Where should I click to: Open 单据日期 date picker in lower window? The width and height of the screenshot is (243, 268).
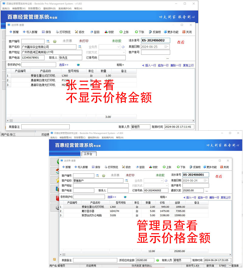point(206,180)
